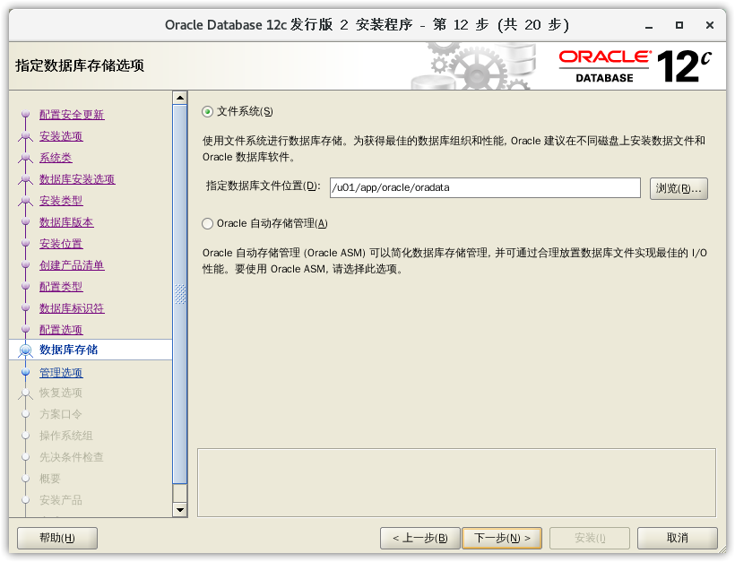The height and width of the screenshot is (562, 735).
Task: Go to 创建产品清单 step
Action: click(x=72, y=265)
